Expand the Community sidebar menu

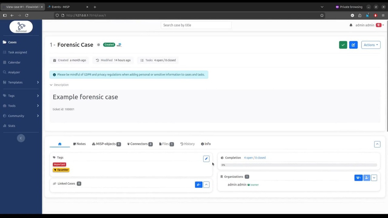(21, 116)
